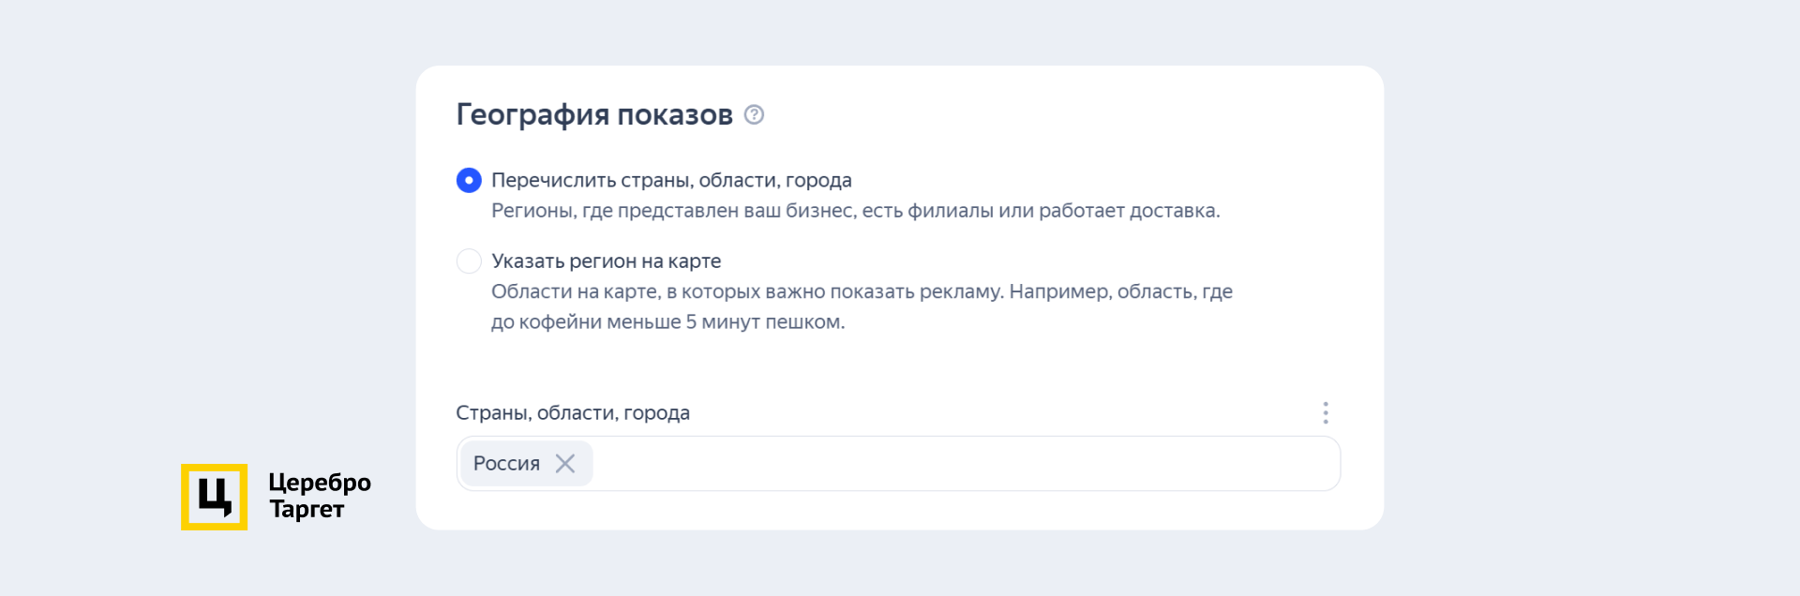The image size is (1800, 596).
Task: Remove the Россия region chip
Action: 565,463
